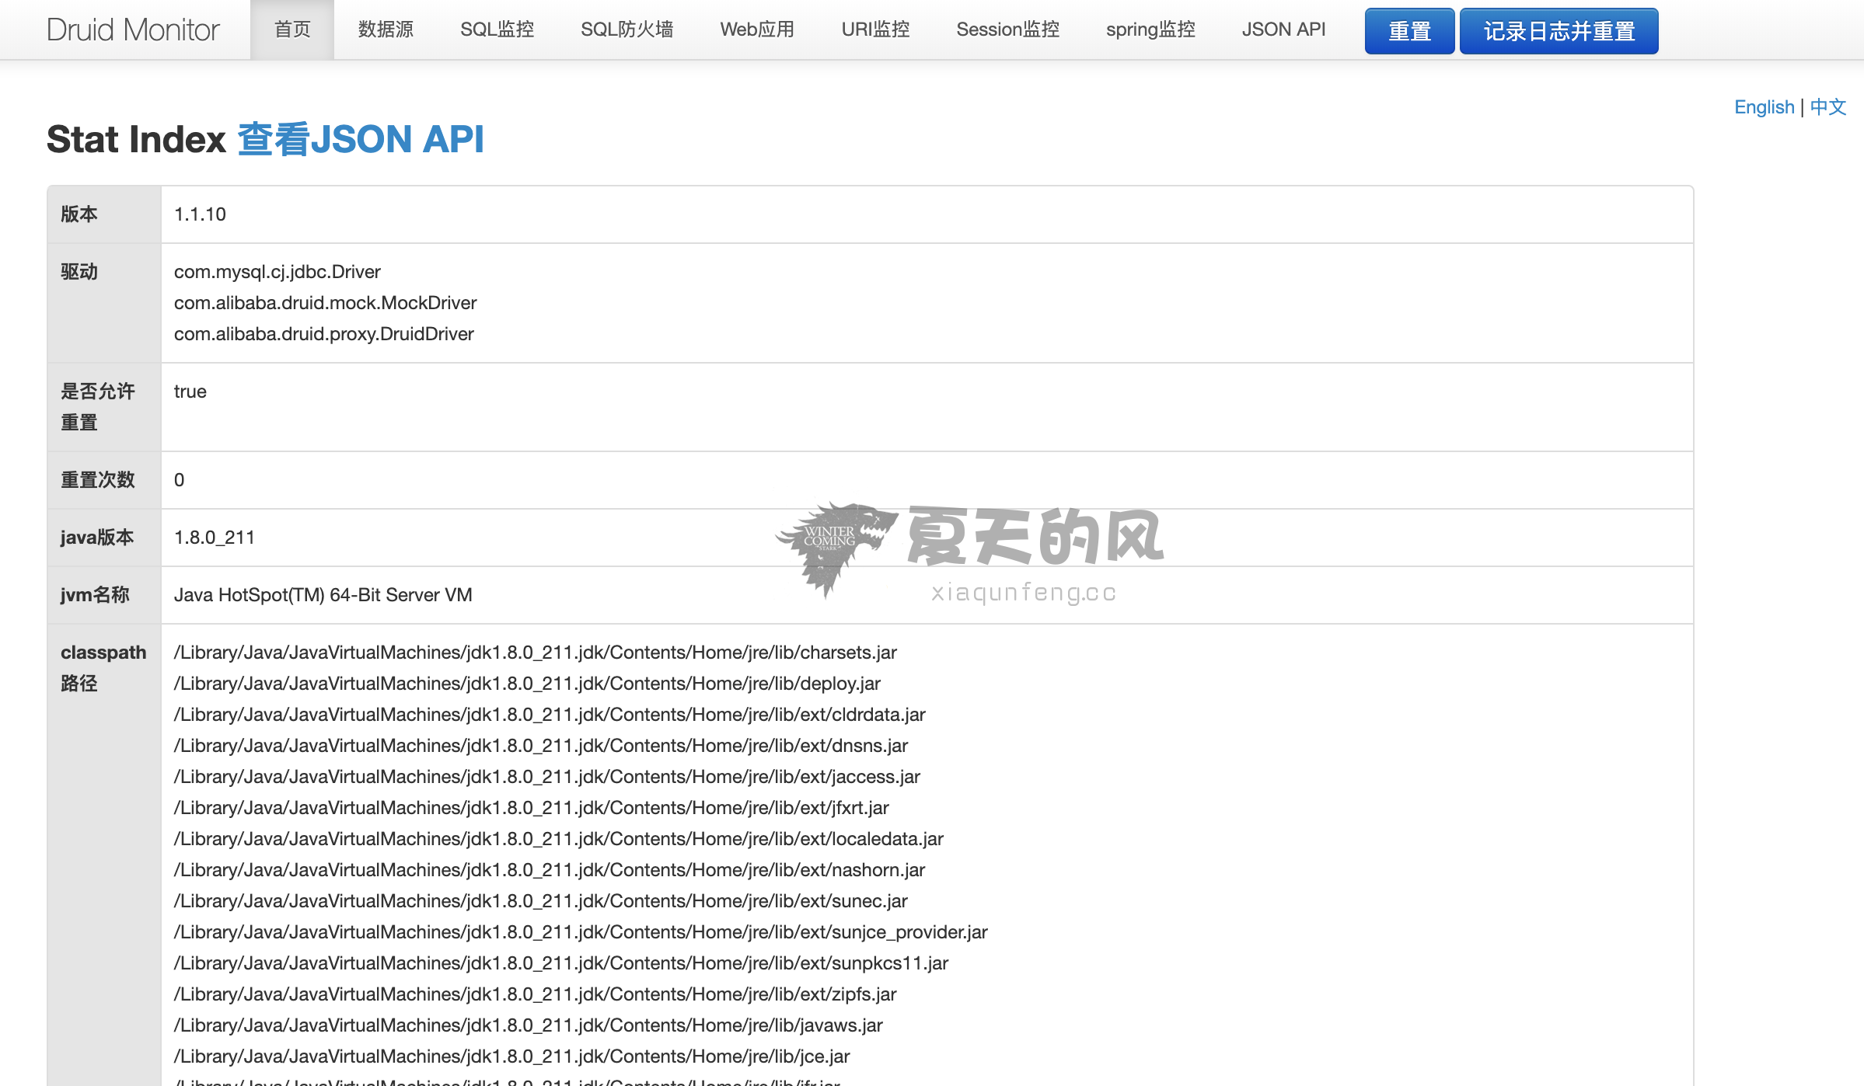Click com.mysql.cj.jdbc.Driver entry
This screenshot has height=1086, width=1864.
click(278, 272)
